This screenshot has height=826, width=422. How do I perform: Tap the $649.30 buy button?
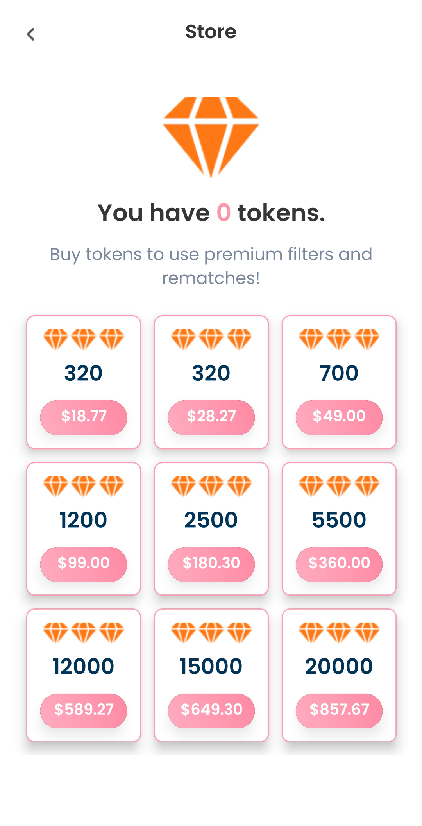[211, 710]
